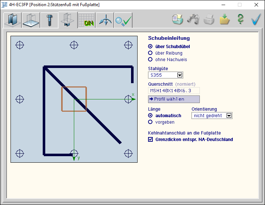Open help via the question mark icon
The image size is (265, 205).
(x=240, y=20)
